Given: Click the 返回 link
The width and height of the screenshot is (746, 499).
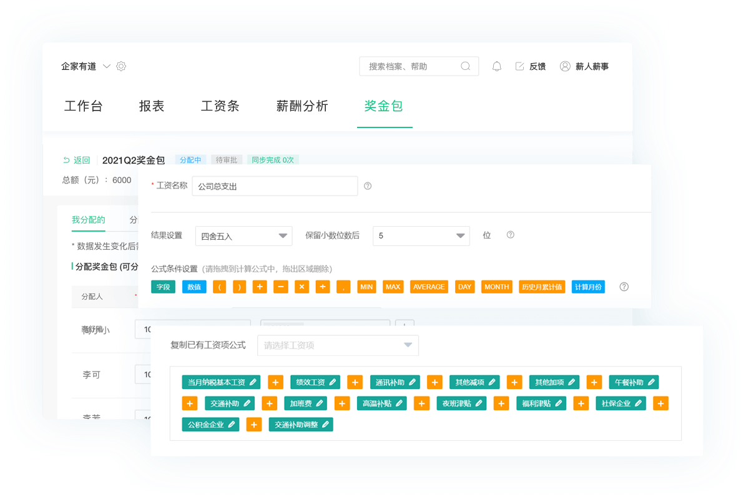Looking at the screenshot, I should point(81,160).
